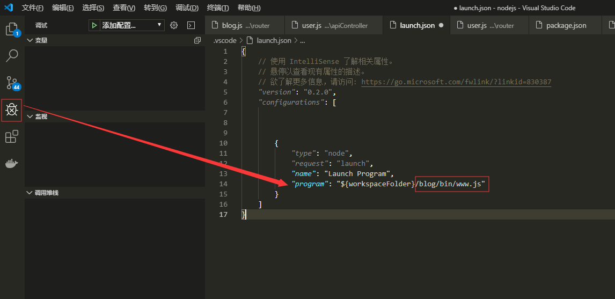Image resolution: width=615 pixels, height=299 pixels.
Task: Open the debug console icon
Action: (191, 25)
